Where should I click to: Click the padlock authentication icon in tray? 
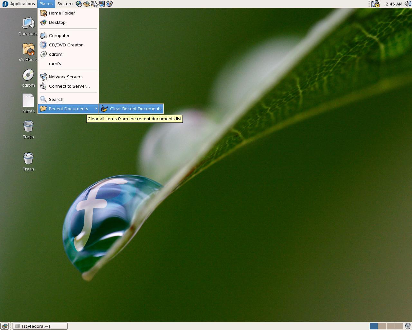(x=375, y=4)
